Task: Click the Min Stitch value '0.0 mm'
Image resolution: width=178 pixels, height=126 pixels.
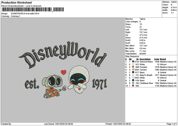Action: [x=143, y=48]
